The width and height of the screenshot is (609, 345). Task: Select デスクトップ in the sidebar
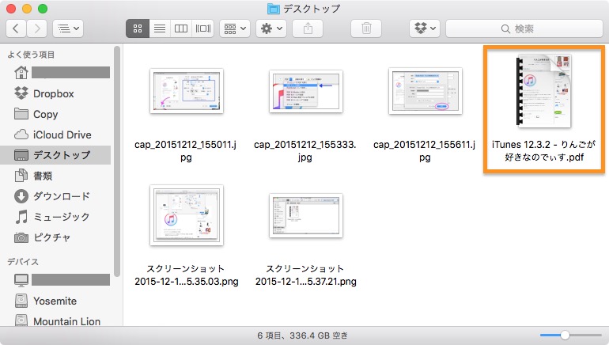(x=55, y=155)
